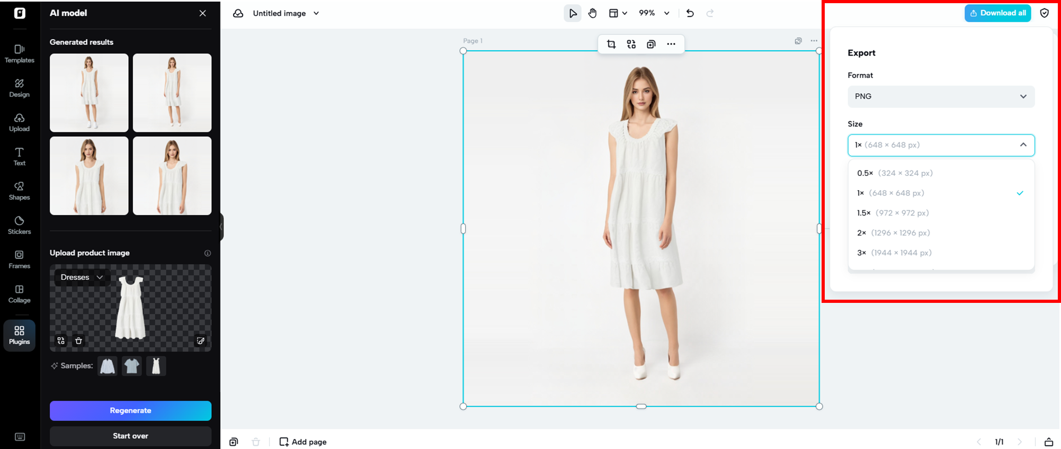Open the Shapes sidebar panel
Screen dimensions: 1061x449
20,191
